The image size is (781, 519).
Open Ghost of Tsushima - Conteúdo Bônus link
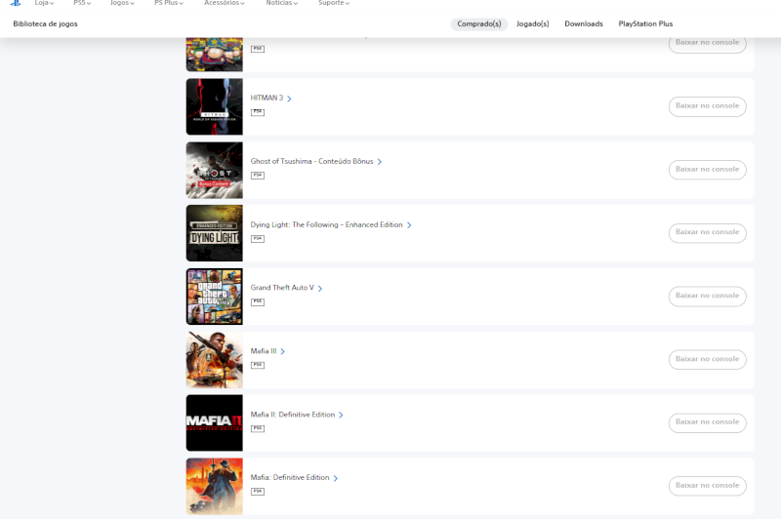[x=311, y=161]
